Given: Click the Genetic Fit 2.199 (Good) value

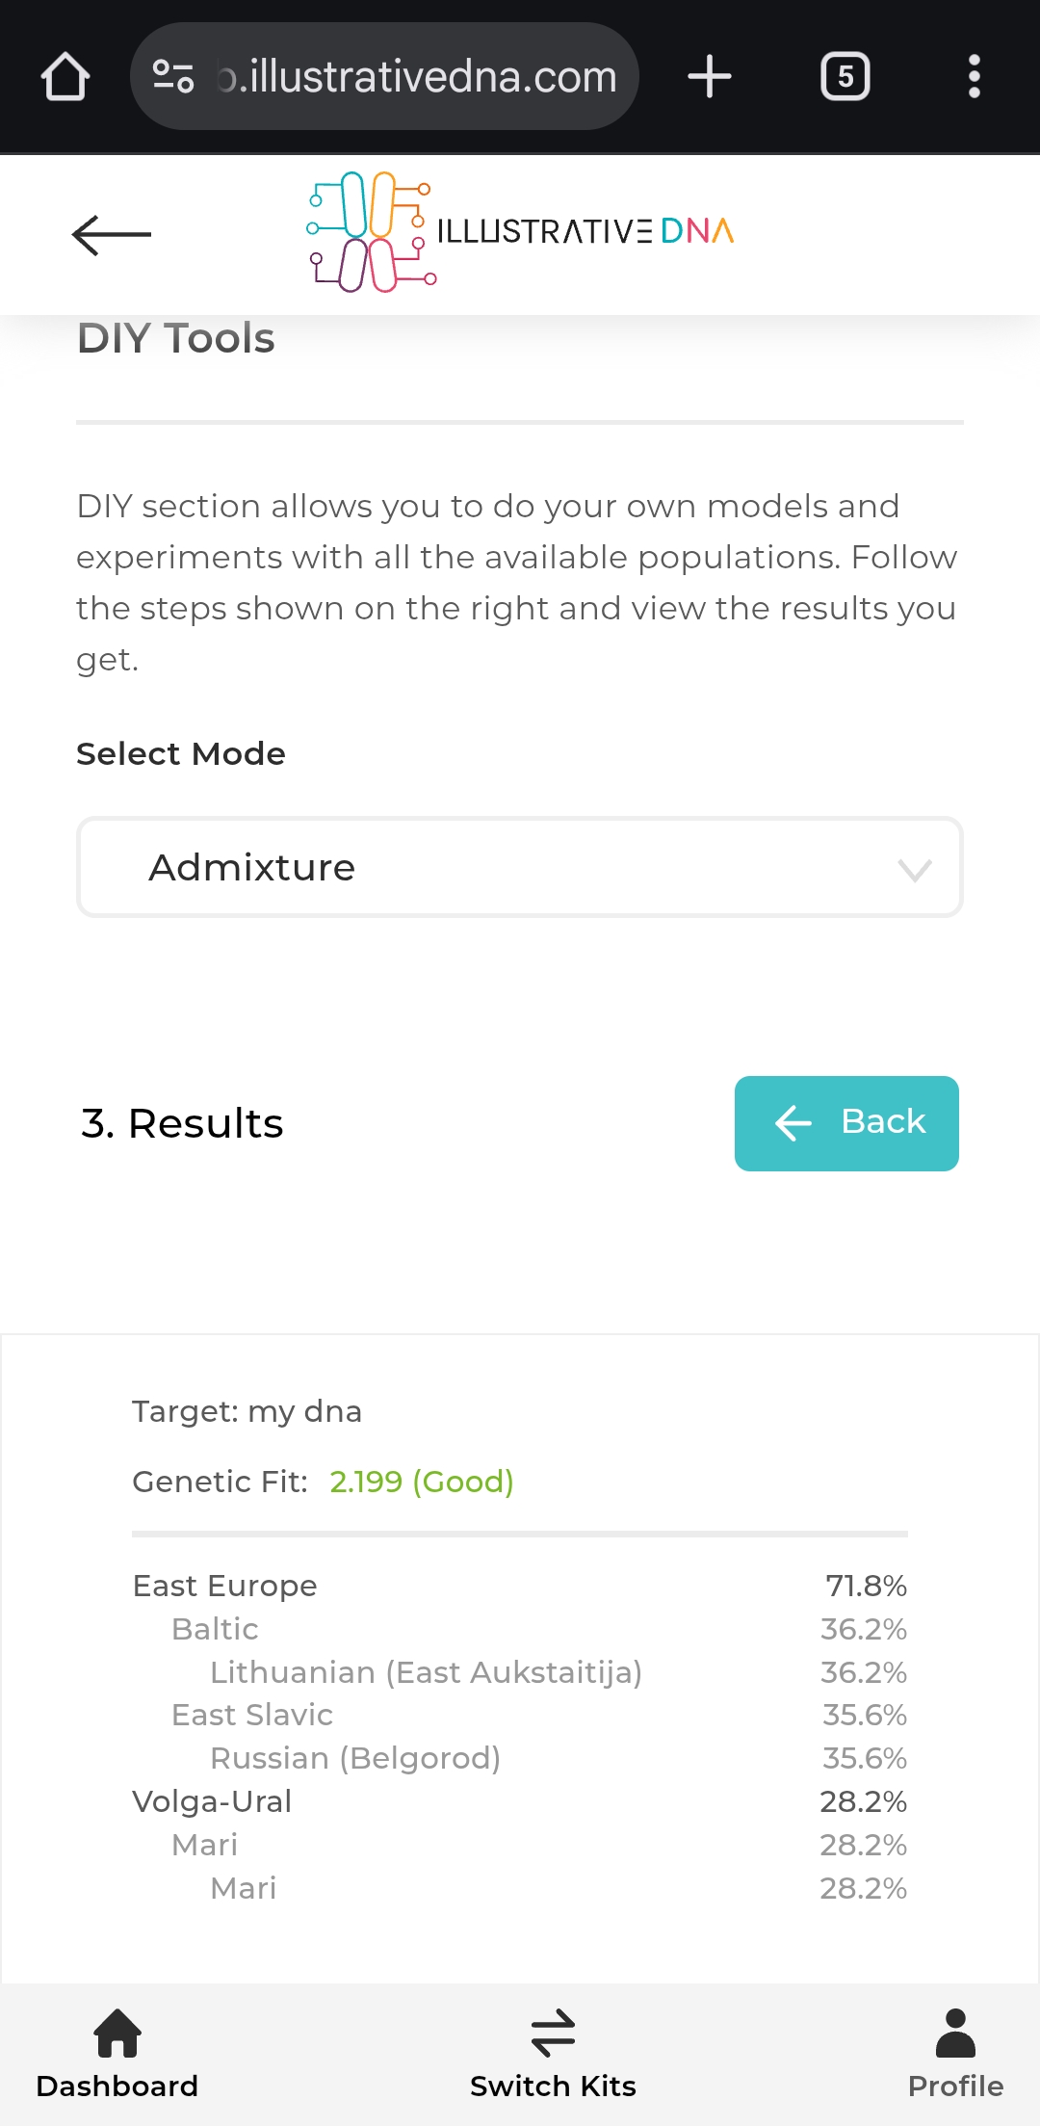Looking at the screenshot, I should click(421, 1482).
